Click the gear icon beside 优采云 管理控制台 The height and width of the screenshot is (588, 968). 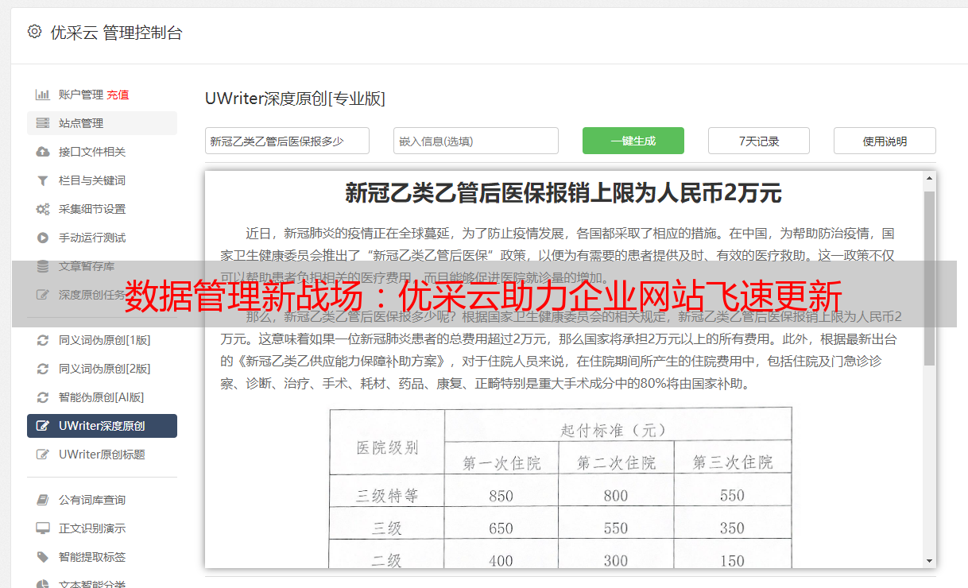(x=34, y=32)
